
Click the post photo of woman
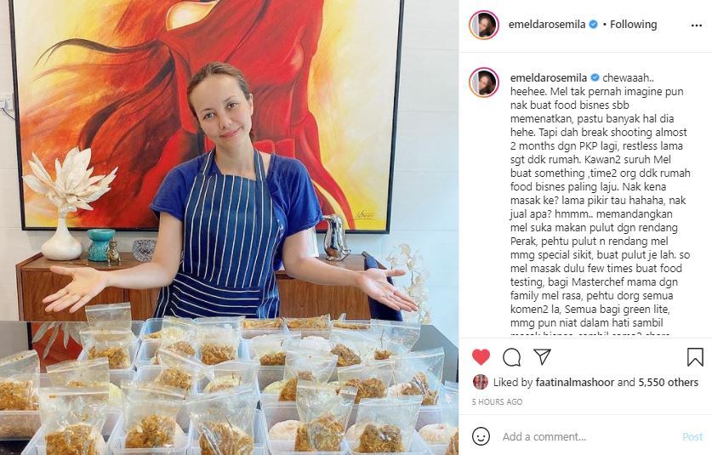[230, 228]
